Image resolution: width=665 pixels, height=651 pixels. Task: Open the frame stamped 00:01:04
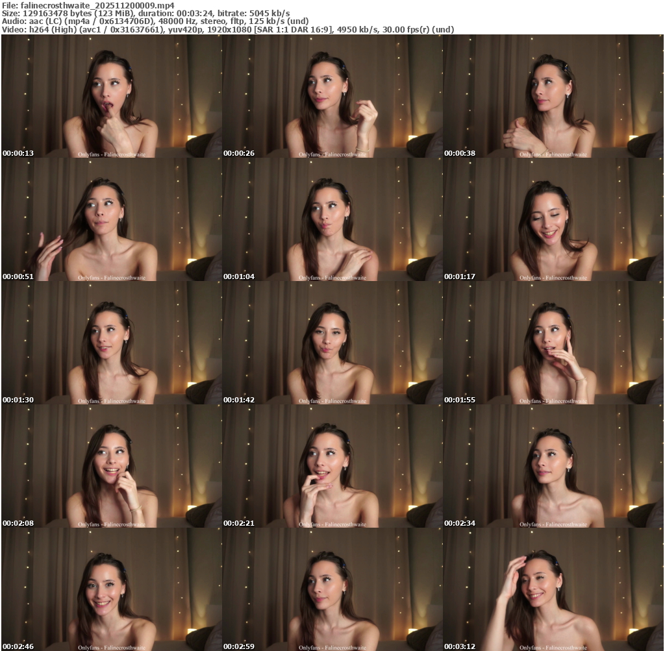(x=332, y=219)
